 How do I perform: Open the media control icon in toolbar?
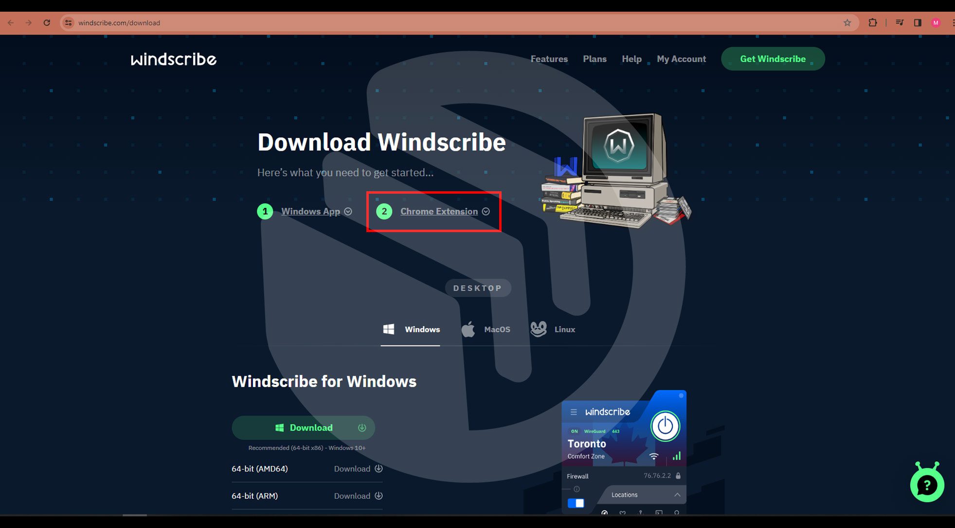(900, 22)
